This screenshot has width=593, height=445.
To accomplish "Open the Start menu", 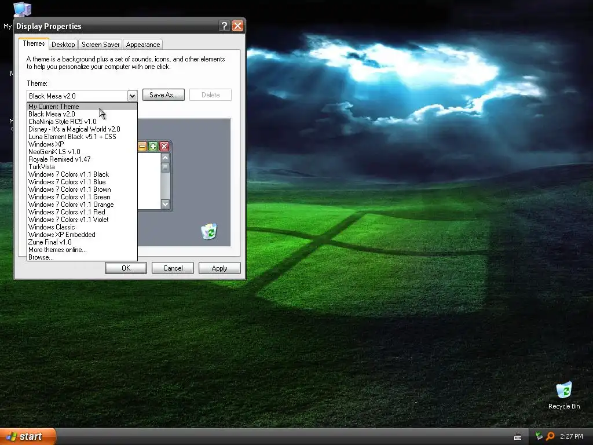I will point(27,436).
